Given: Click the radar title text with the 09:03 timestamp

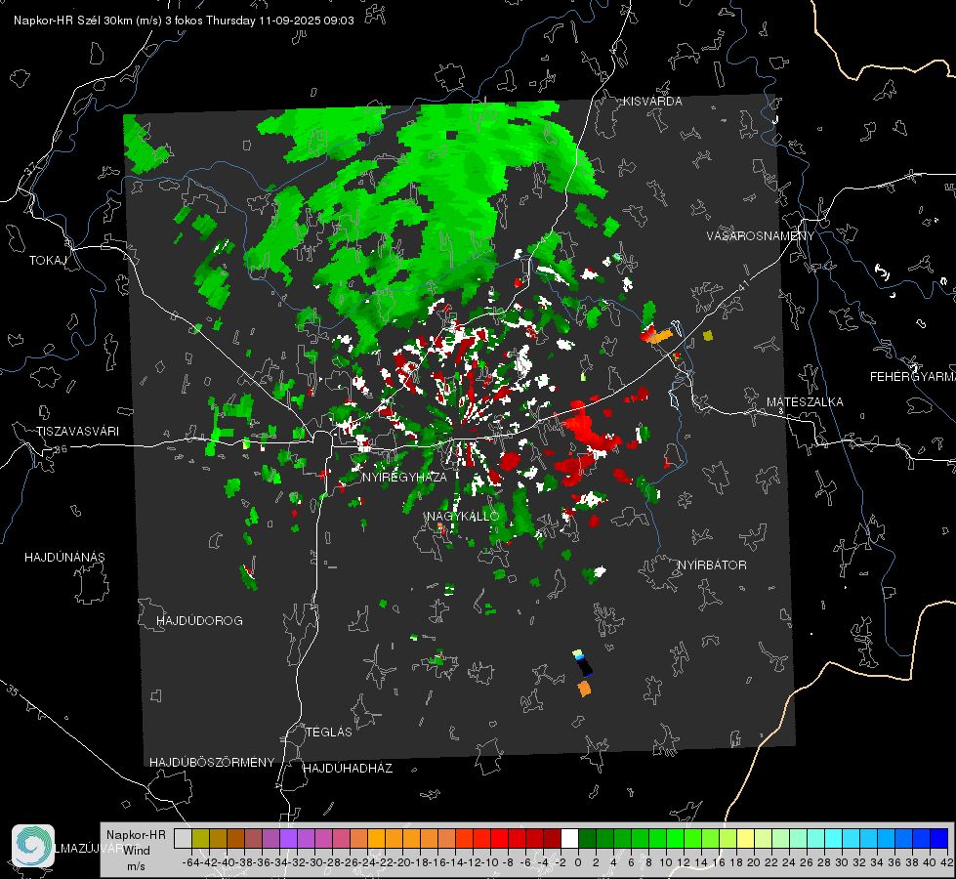Looking at the screenshot, I should click(184, 21).
